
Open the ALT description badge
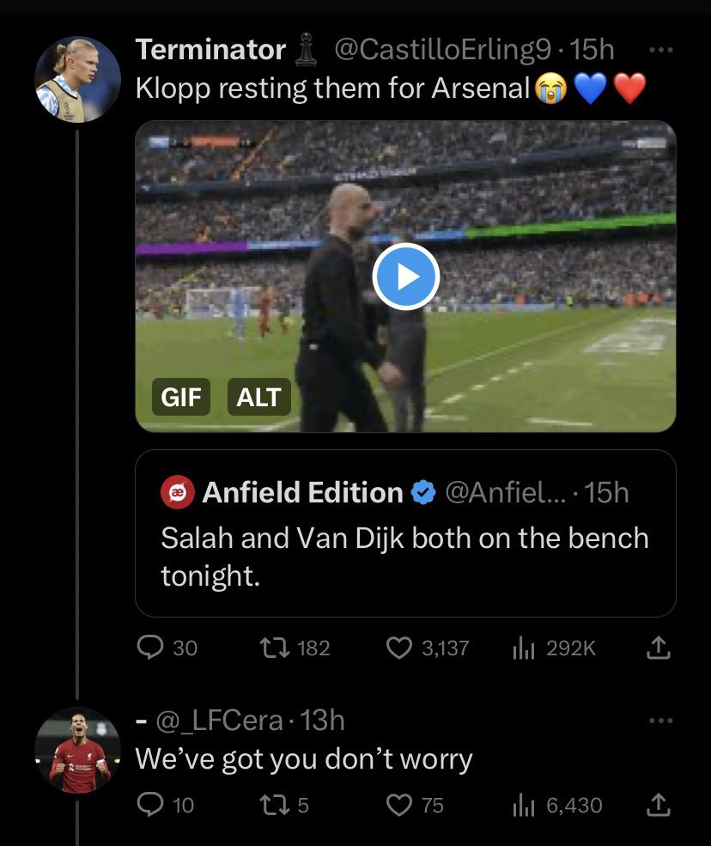pos(258,397)
